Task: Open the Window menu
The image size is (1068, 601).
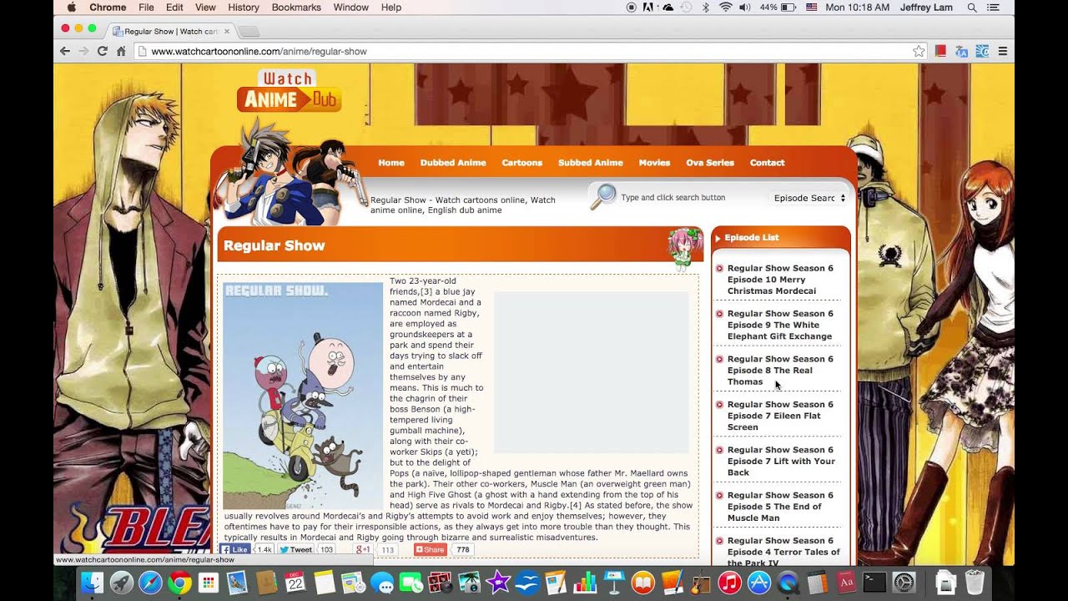Action: coord(351,8)
